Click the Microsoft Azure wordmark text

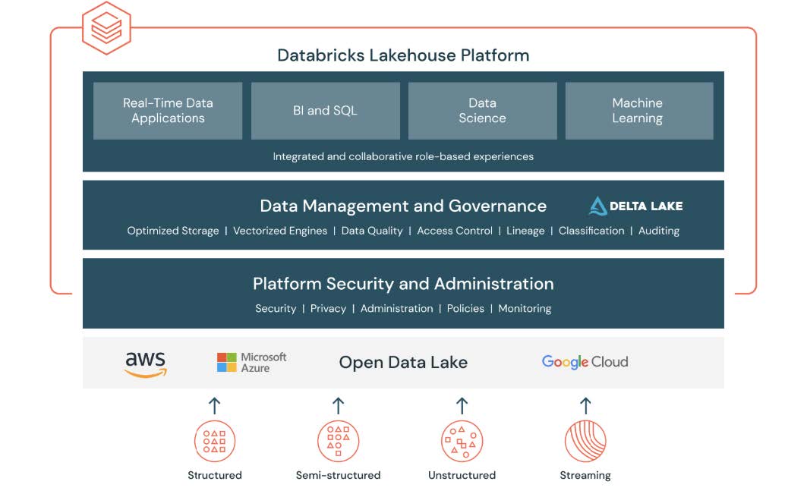coord(263,362)
